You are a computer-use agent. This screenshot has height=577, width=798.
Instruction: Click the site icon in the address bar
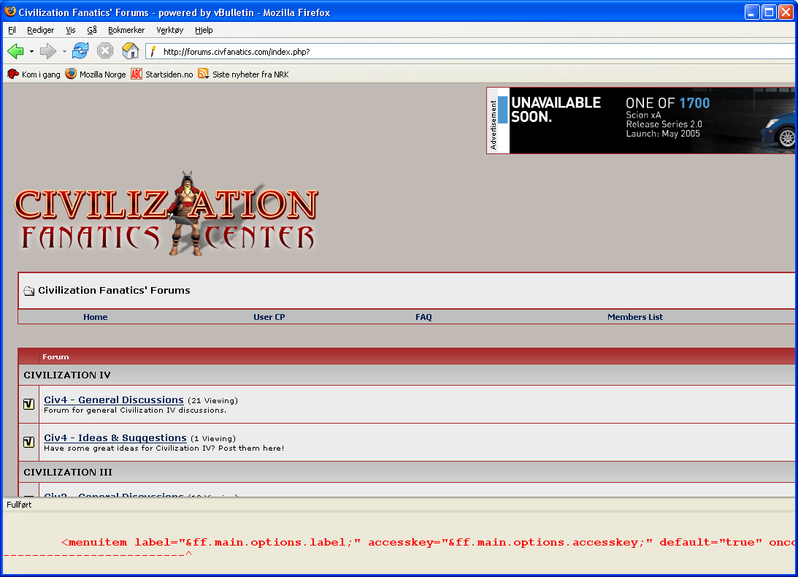click(x=153, y=51)
